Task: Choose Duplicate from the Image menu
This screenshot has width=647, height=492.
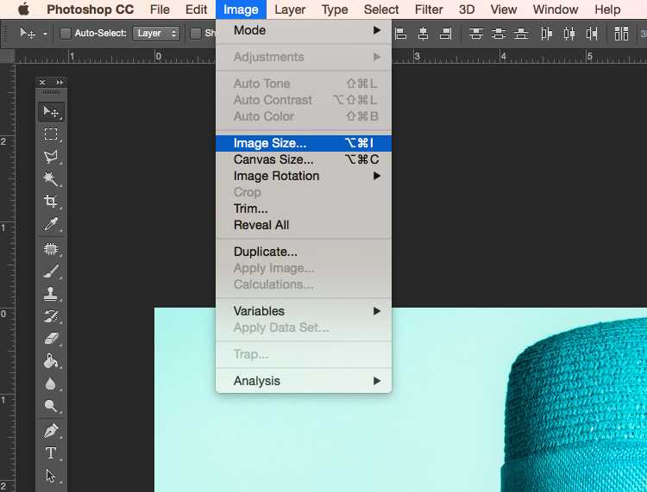Action: pos(304,252)
